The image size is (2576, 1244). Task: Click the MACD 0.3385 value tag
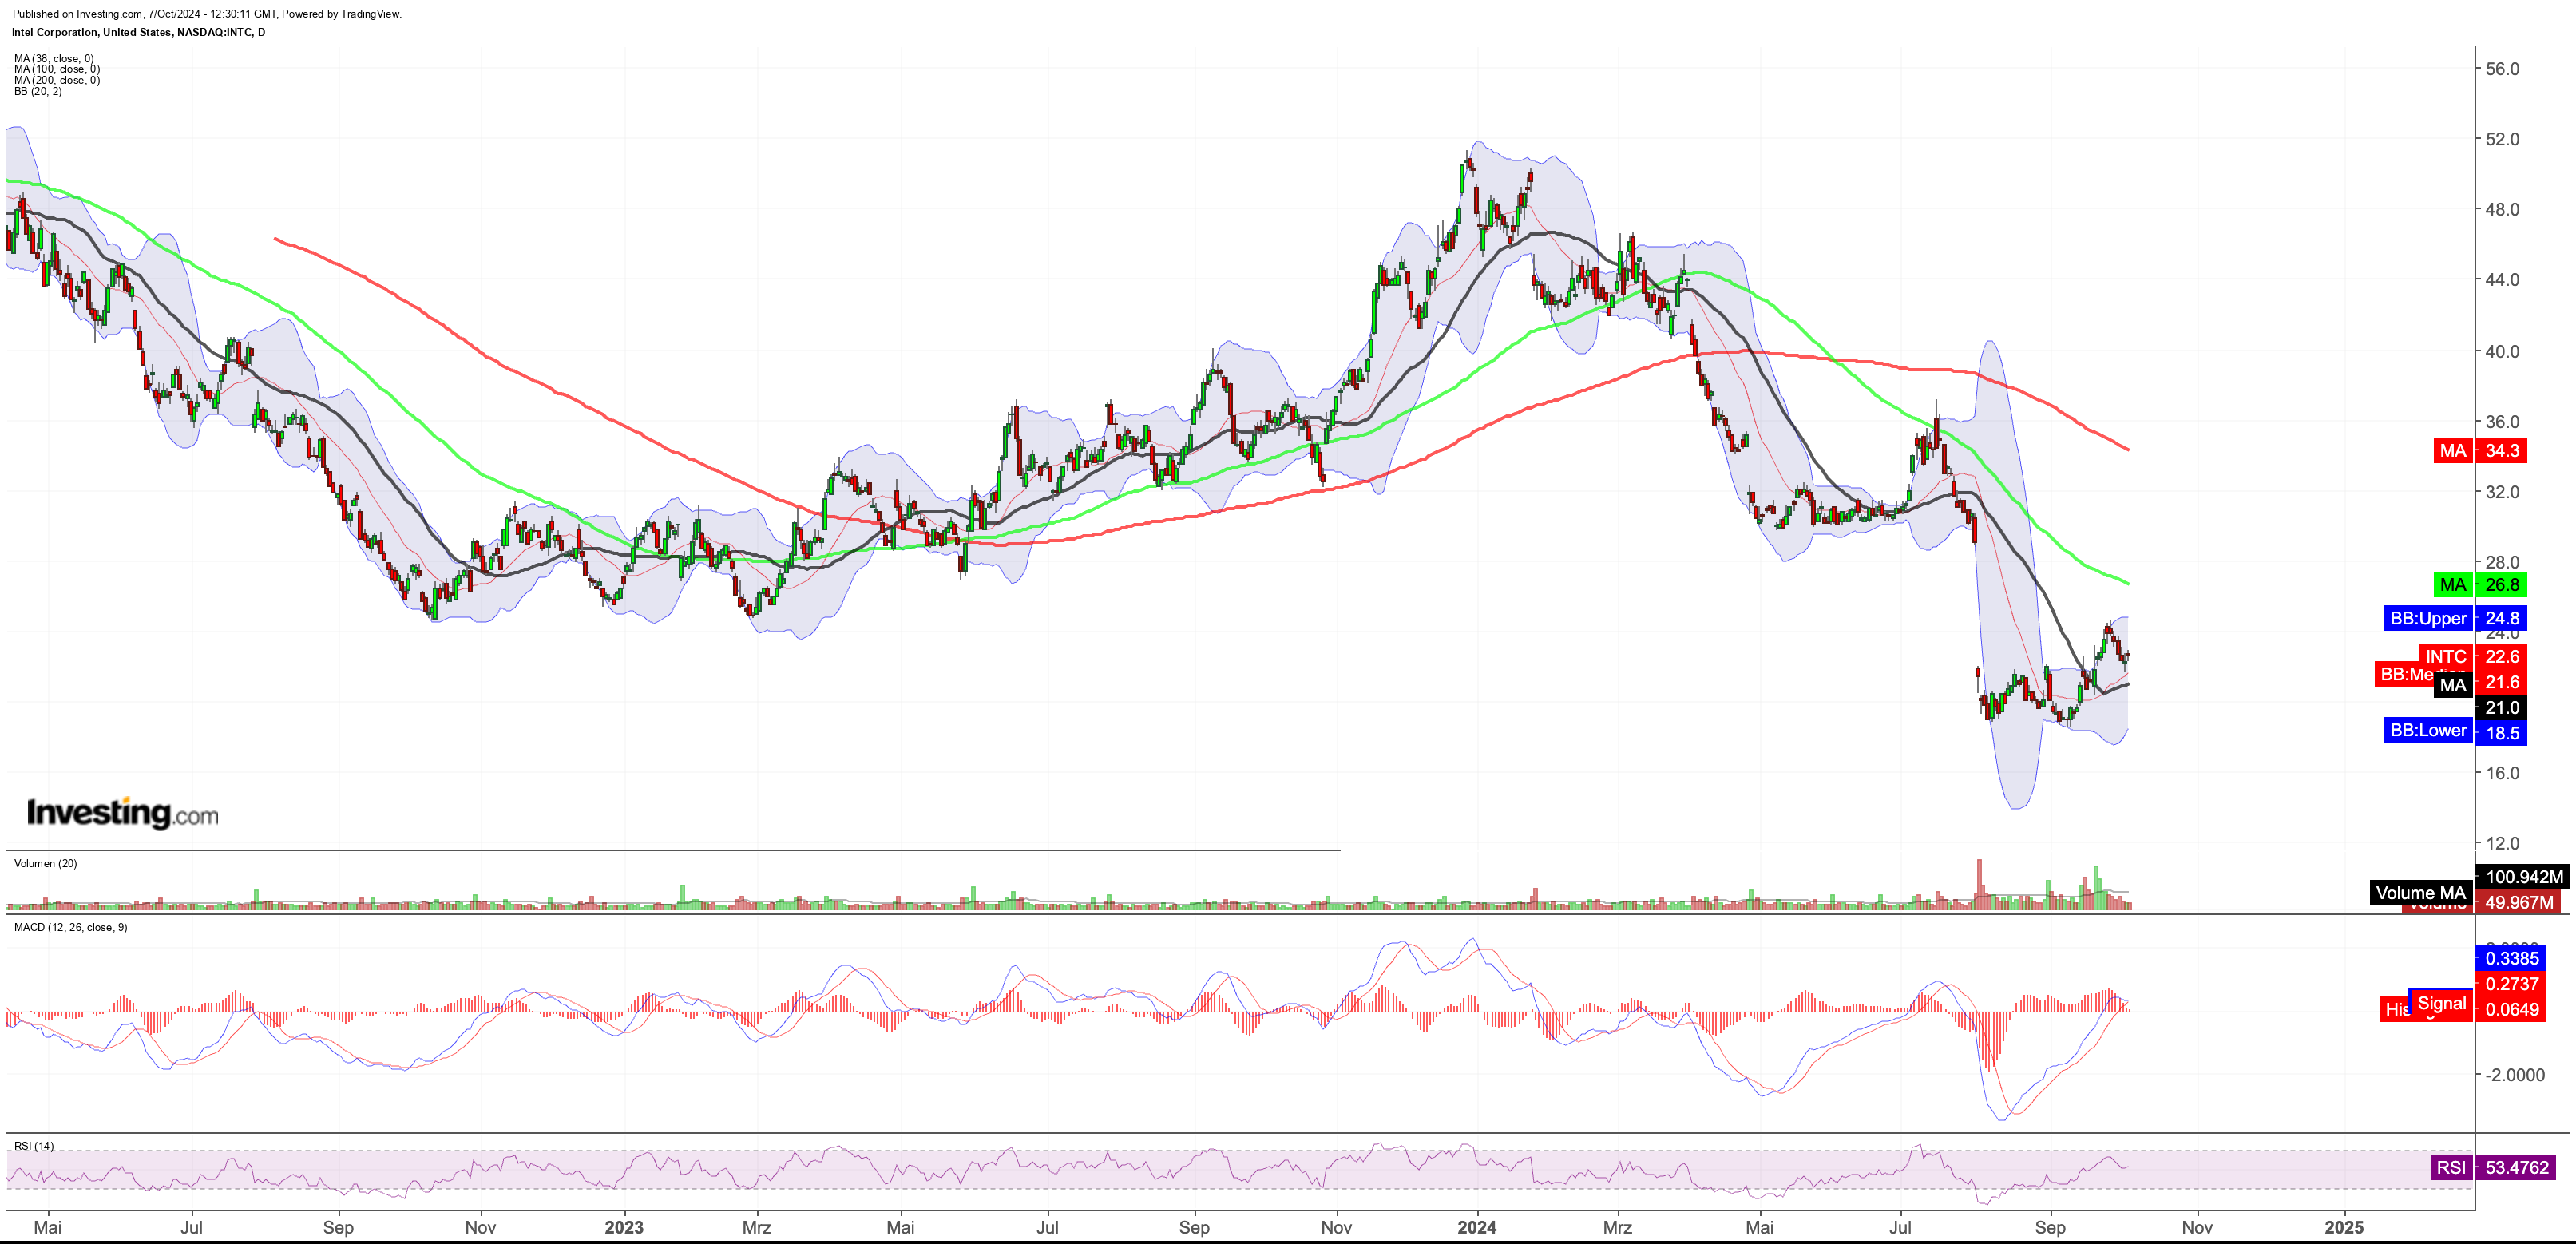2511,958
